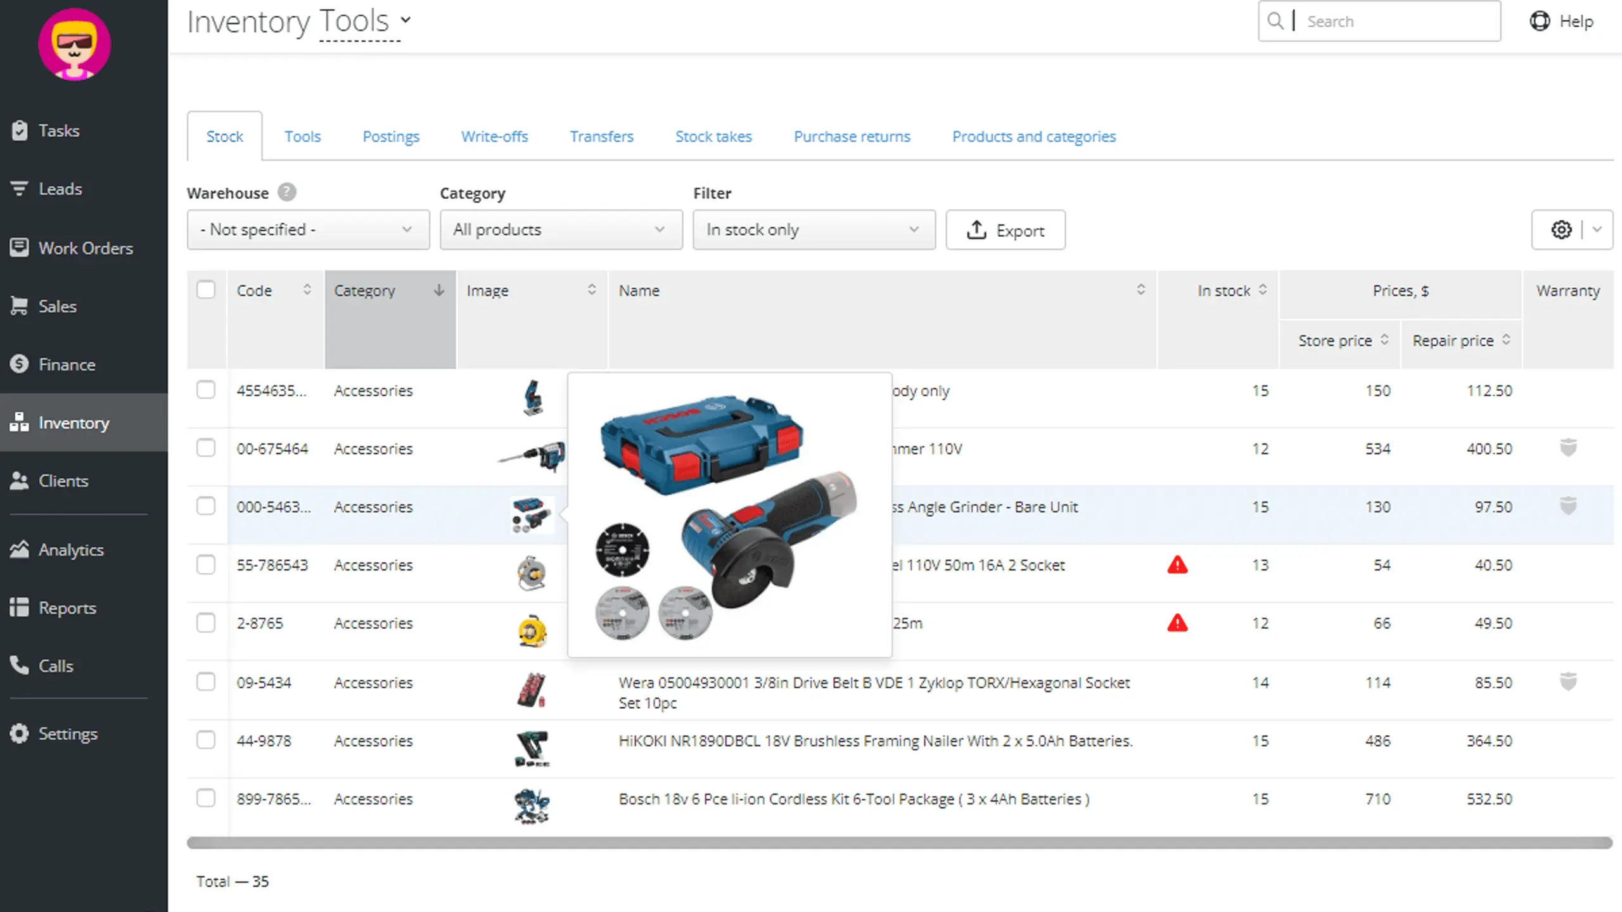Open Filter 'In stock only' dropdown
This screenshot has width=1622, height=912.
tap(814, 229)
